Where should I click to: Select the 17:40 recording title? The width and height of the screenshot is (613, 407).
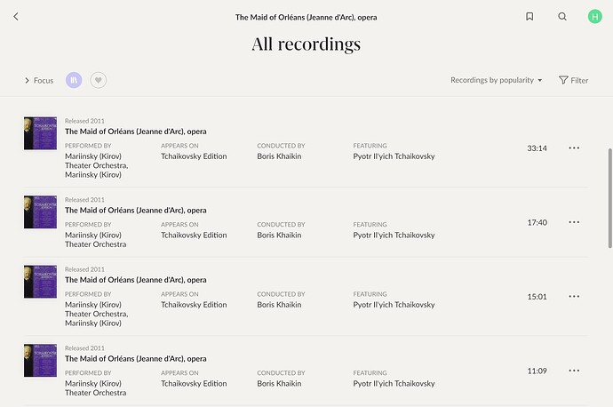click(136, 211)
